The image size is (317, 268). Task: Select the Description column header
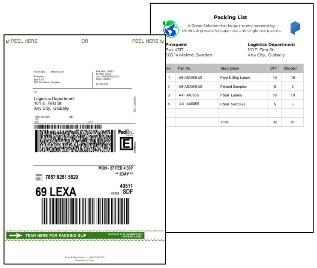point(230,68)
